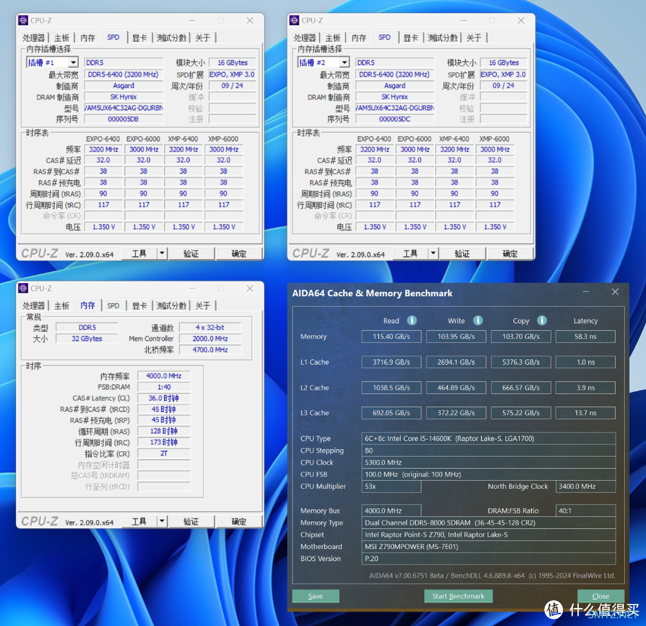Click 模块大小 16 GBytes in slot #1 window
The width and height of the screenshot is (646, 626).
232,63
